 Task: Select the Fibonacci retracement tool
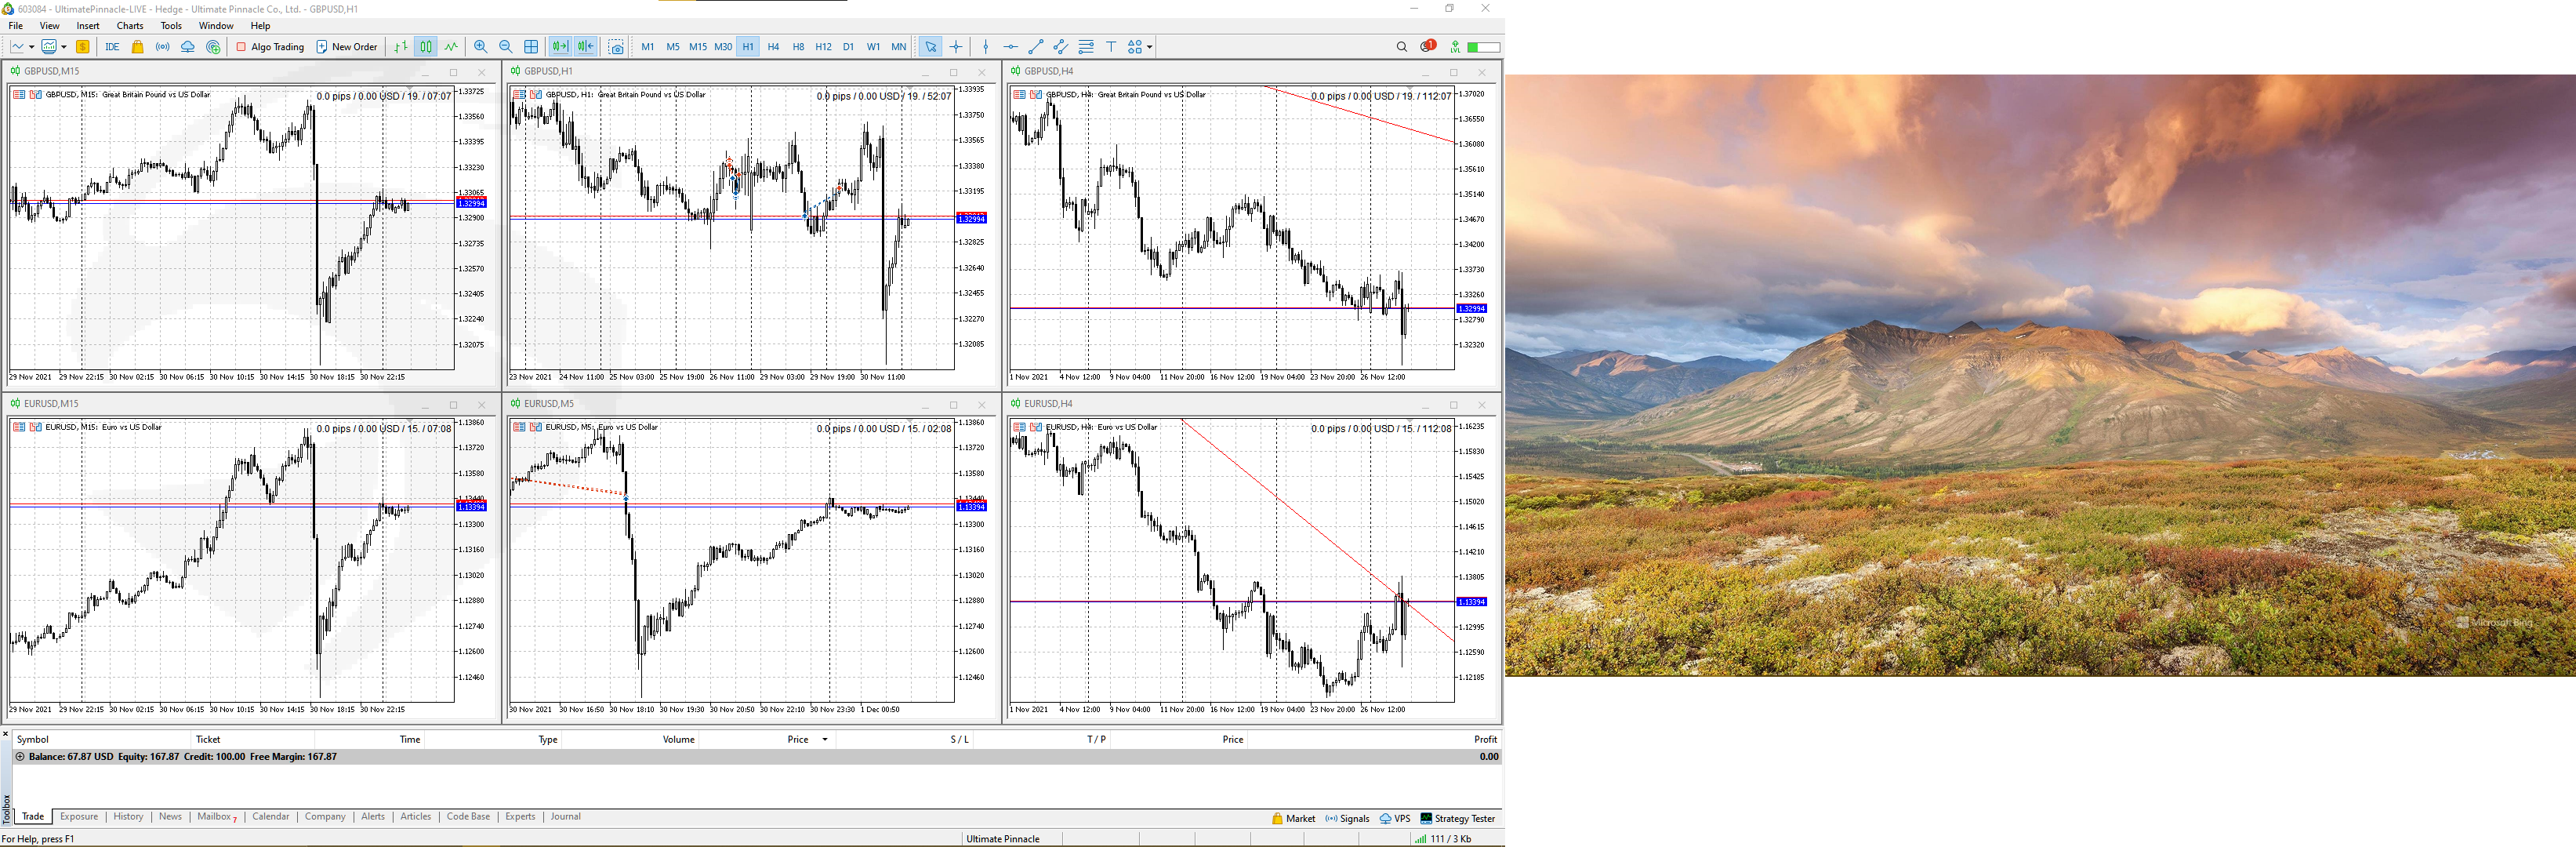[x=1086, y=47]
